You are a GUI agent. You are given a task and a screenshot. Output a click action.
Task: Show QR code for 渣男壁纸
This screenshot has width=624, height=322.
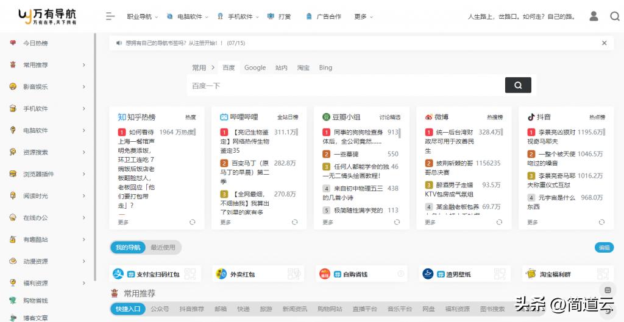(x=500, y=273)
